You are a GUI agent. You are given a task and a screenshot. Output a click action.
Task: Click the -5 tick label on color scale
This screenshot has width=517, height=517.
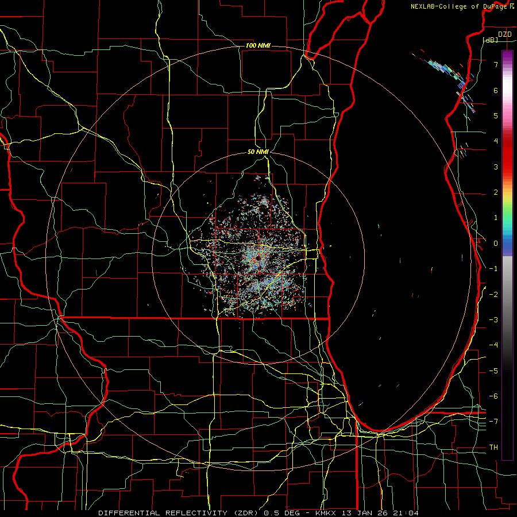(x=493, y=371)
